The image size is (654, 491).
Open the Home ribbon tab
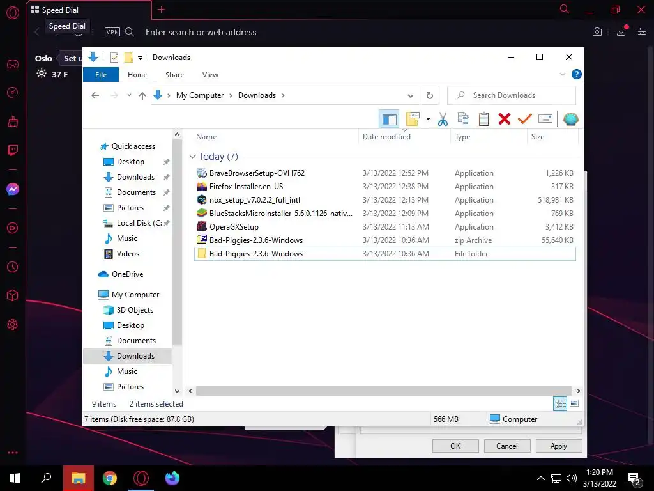tap(137, 75)
